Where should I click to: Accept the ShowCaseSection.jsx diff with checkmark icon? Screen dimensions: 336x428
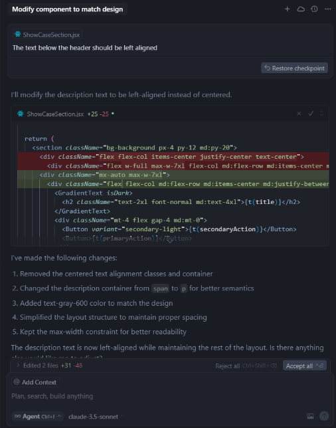click(x=311, y=114)
